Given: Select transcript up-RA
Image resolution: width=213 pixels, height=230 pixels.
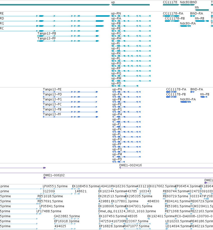Looking at the screenshot, I should click(116, 18).
